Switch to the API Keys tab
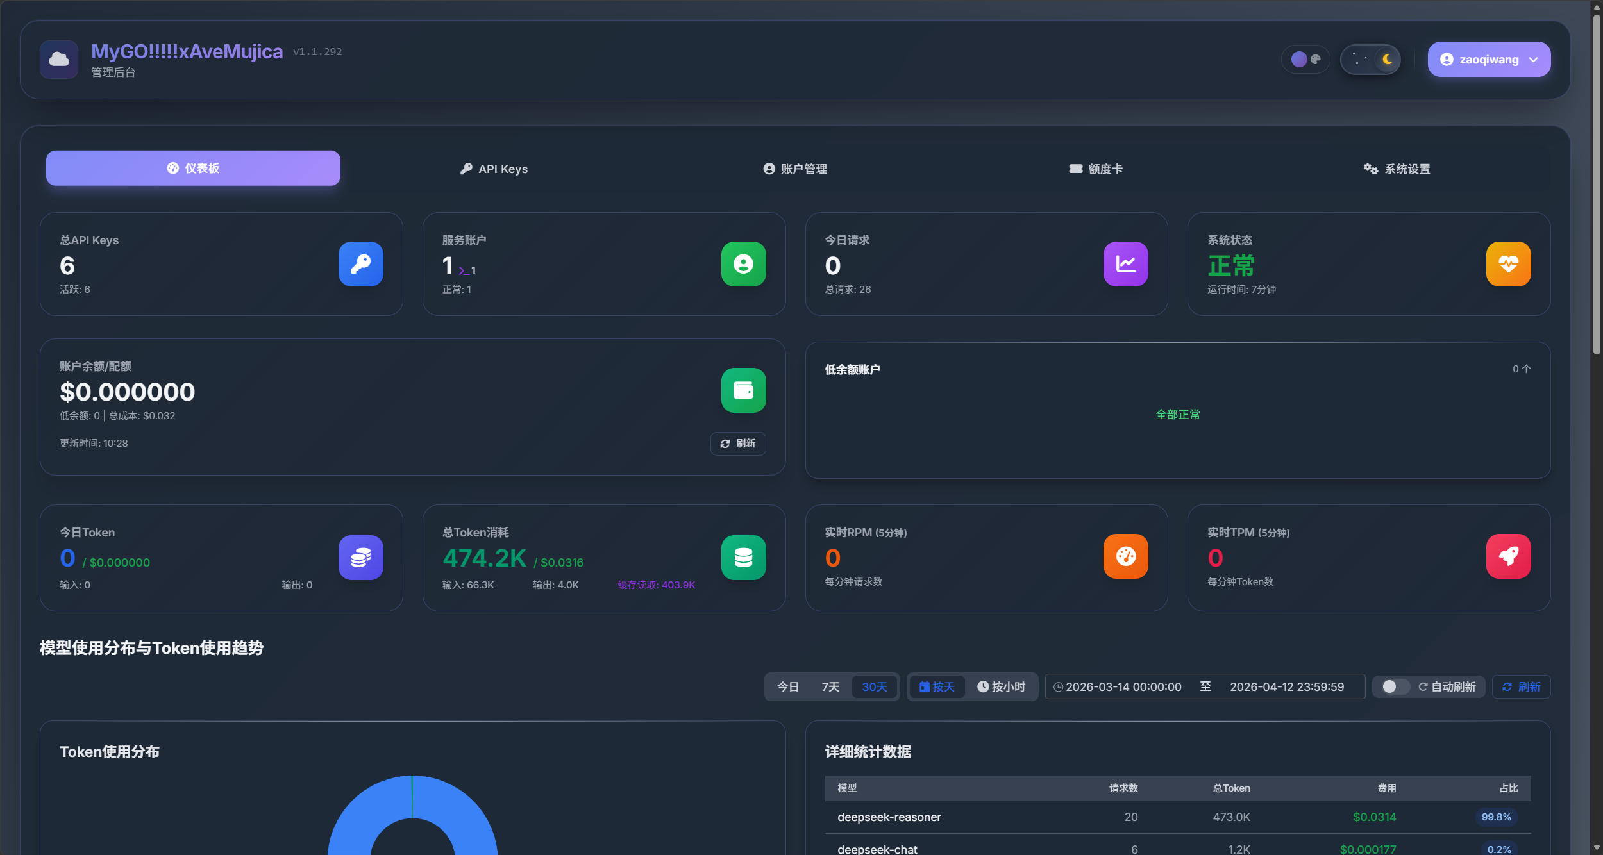Screen dimensions: 1603x855 [494, 169]
